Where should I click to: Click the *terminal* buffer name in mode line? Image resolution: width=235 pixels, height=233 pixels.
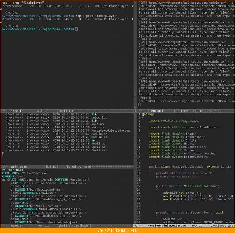click(x=156, y=111)
